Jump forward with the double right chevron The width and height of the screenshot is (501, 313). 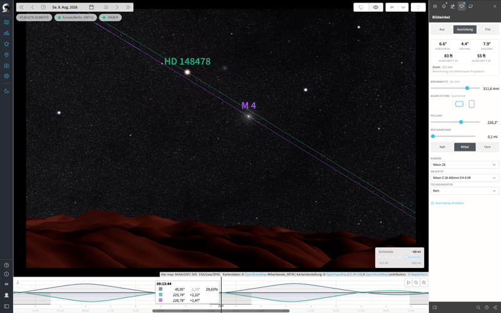[128, 7]
